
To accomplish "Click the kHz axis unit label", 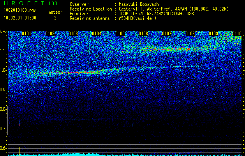I will (x=4, y=32).
